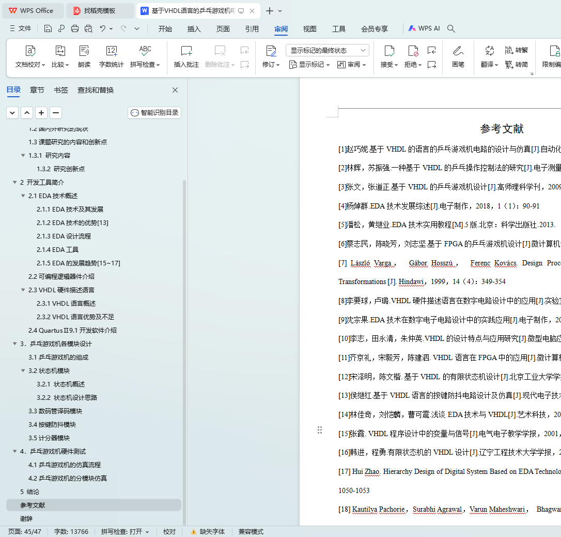Click 缺失字体 warning in status bar

[208, 532]
